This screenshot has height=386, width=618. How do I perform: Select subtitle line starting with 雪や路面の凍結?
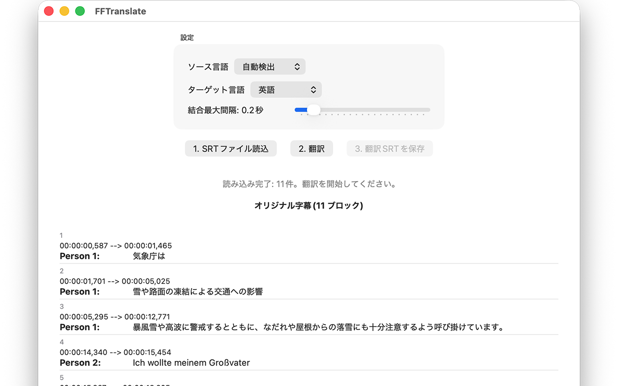(197, 292)
